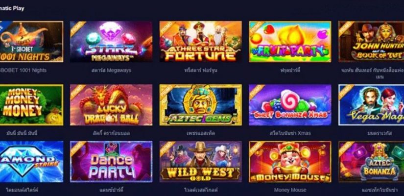
Task: Open the Starz Megaways game thumbnail
Action: pyautogui.click(x=111, y=42)
